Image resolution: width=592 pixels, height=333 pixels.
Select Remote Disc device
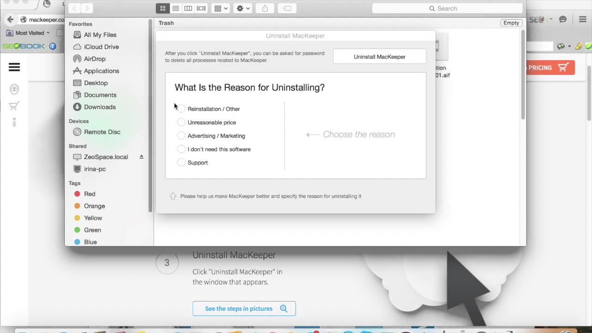[x=102, y=132]
